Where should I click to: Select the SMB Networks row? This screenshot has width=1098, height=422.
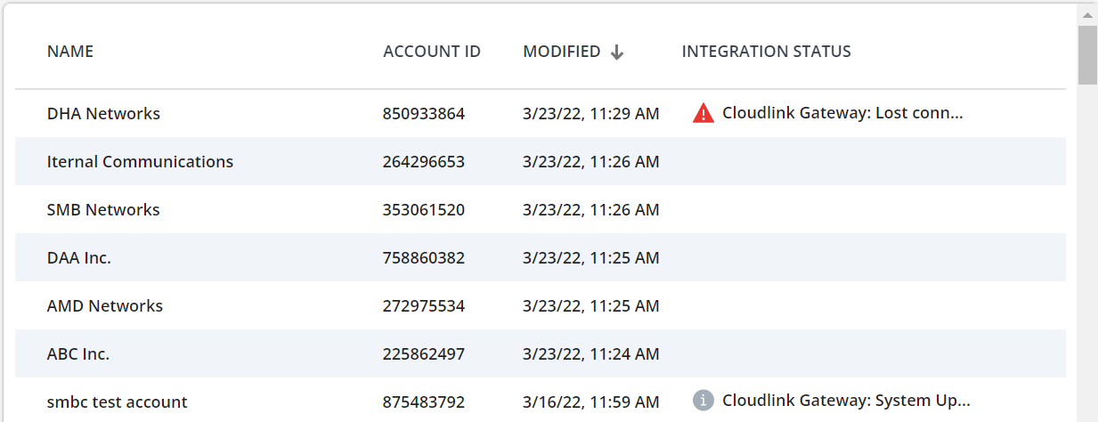103,210
